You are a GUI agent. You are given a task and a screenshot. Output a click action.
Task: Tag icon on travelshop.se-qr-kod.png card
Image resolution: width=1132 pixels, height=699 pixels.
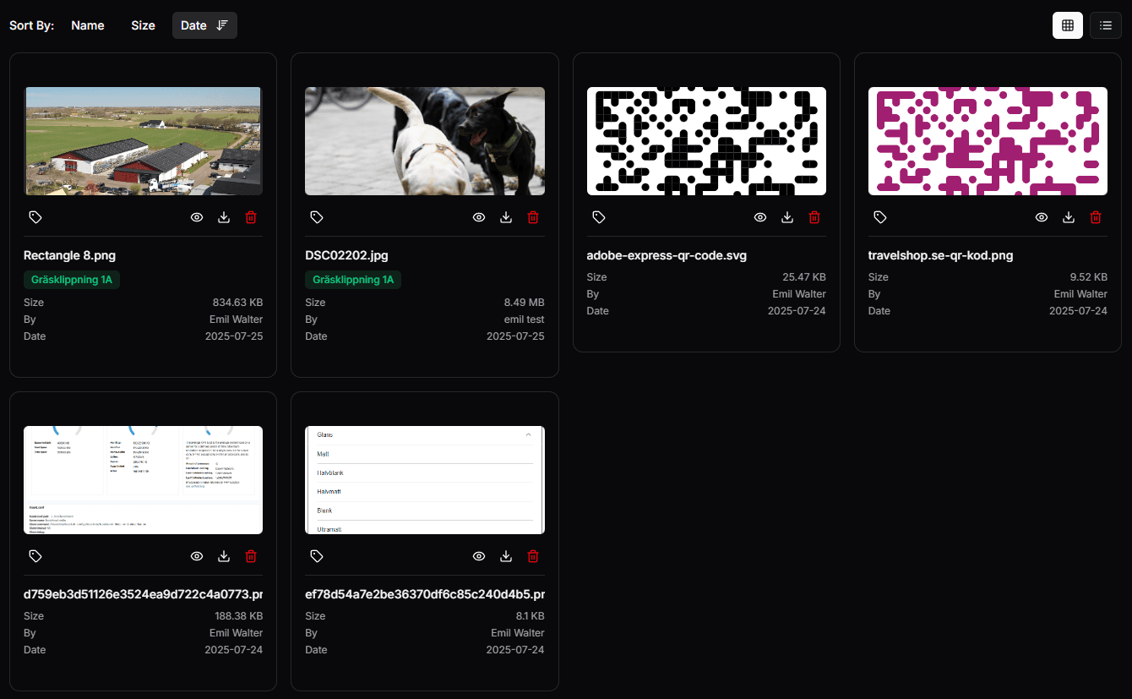880,217
